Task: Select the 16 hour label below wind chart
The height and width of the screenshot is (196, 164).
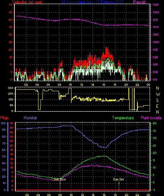Action: point(104,85)
